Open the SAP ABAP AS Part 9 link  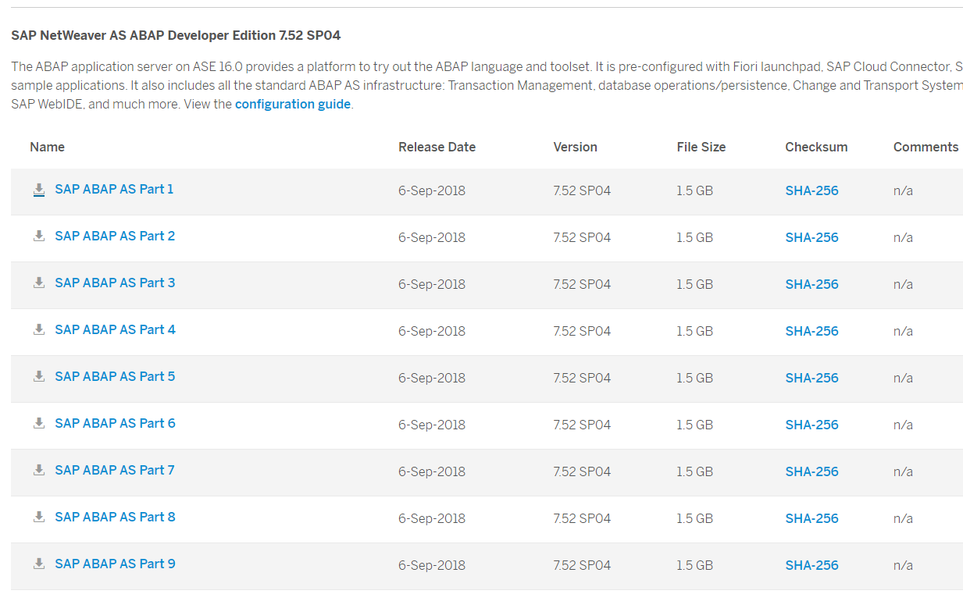click(115, 564)
